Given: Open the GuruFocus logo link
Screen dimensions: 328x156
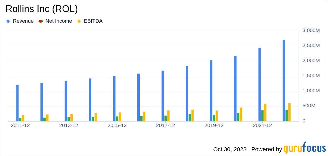Looking at the screenshot, I should (304, 148).
